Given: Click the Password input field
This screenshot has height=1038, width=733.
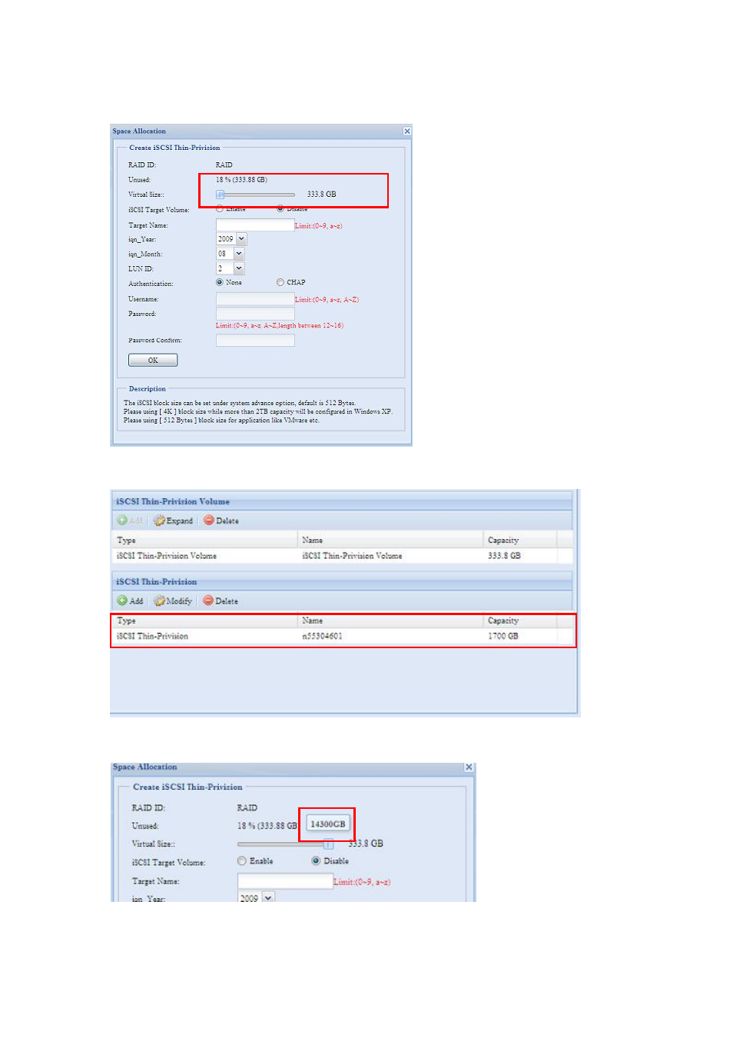Looking at the screenshot, I should pyautogui.click(x=255, y=314).
